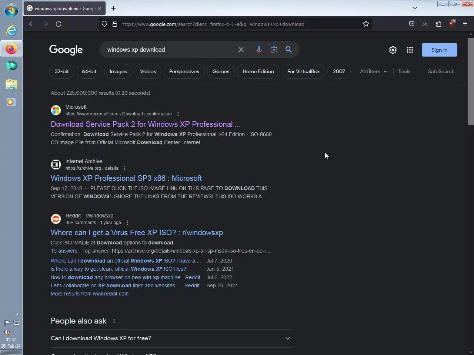Switch to Videos results
474x355 pixels.
148,71
